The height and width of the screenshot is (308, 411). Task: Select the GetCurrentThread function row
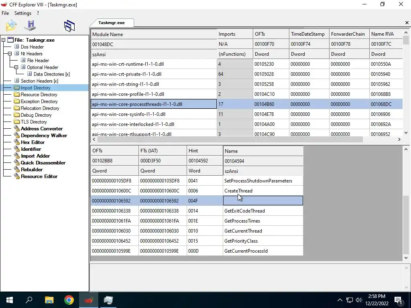click(197, 231)
